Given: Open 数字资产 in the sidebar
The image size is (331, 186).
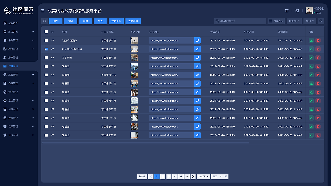Looking at the screenshot, I should coord(13,23).
